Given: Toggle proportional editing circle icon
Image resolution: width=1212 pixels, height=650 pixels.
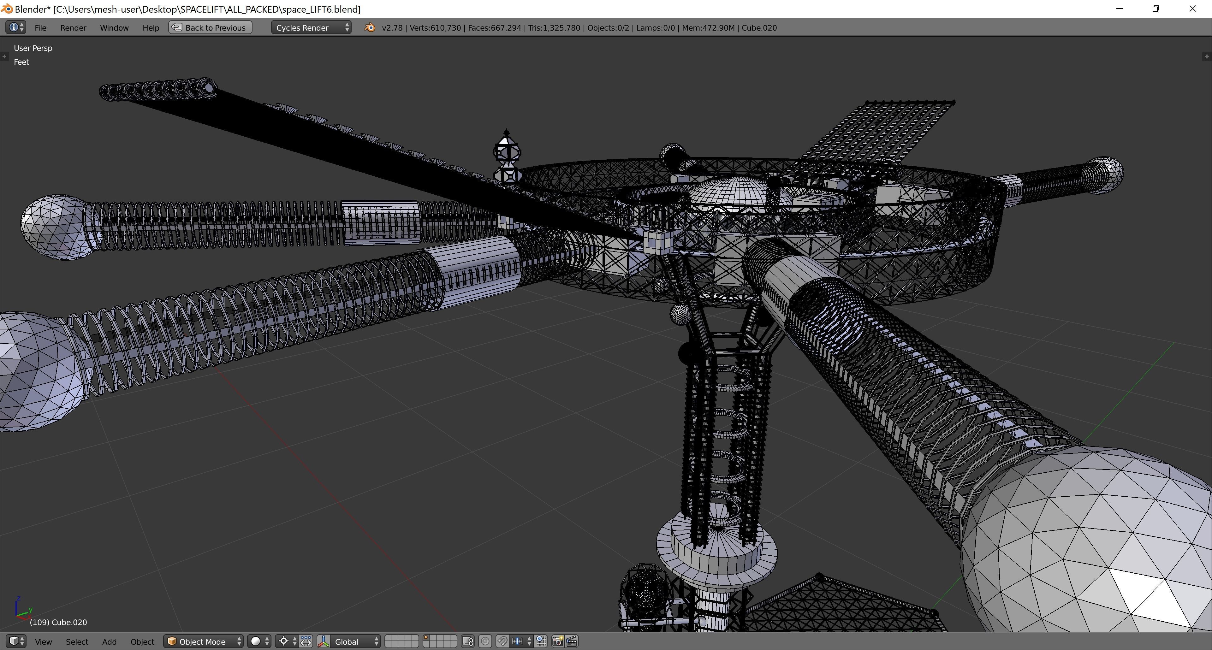Looking at the screenshot, I should click(x=485, y=641).
